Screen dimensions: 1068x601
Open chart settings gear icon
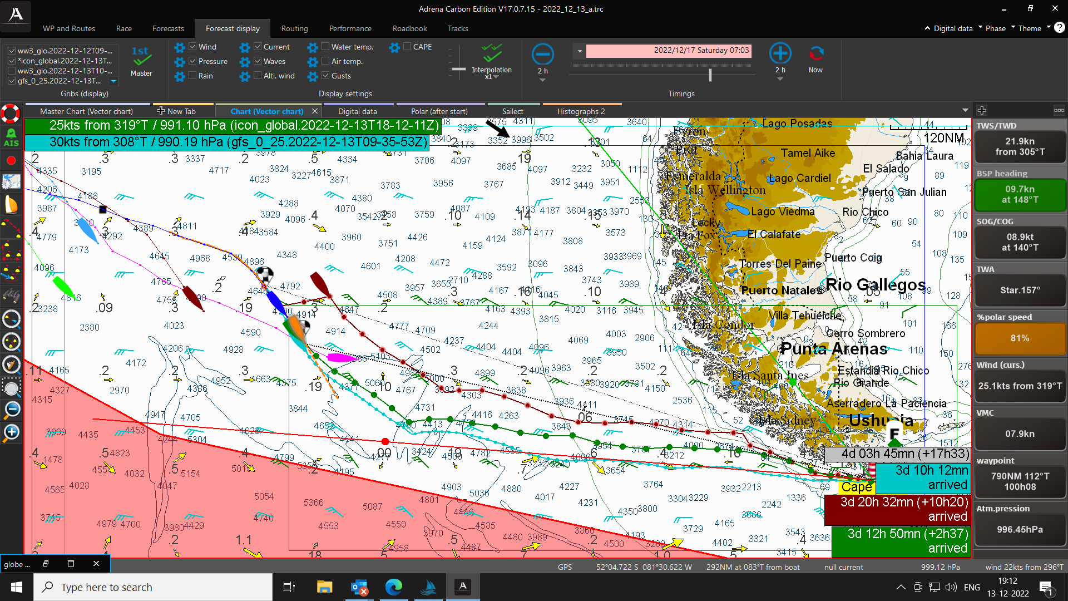click(x=11, y=182)
